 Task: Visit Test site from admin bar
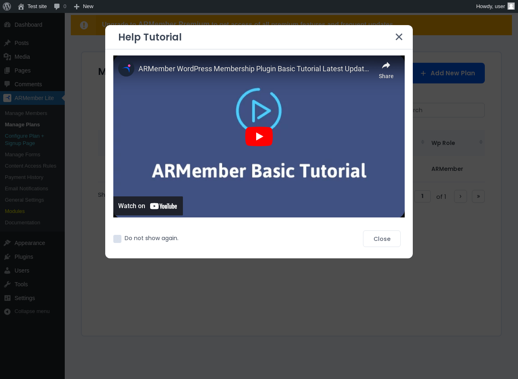pyautogui.click(x=32, y=6)
